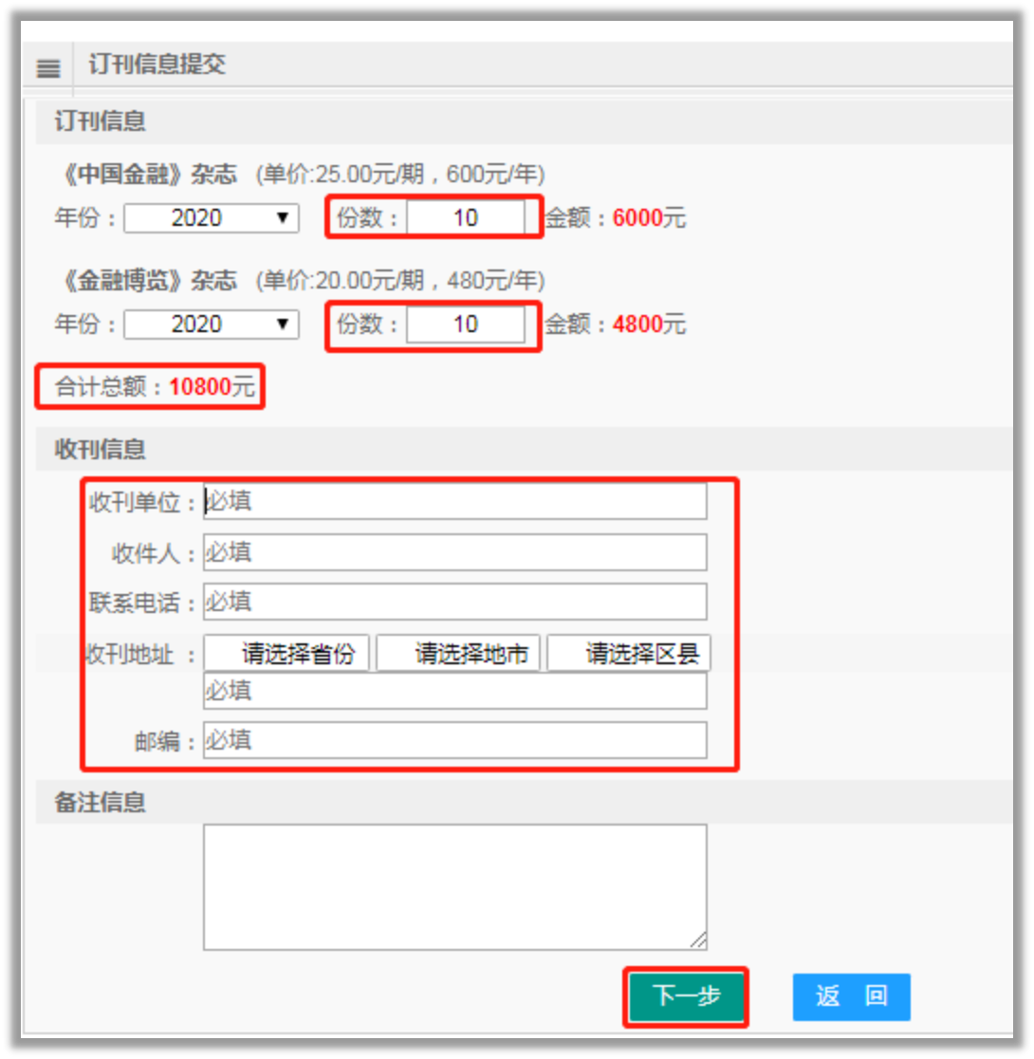The image size is (1034, 1059).
Task: Focus the 联系电话 input field
Action: point(455,602)
